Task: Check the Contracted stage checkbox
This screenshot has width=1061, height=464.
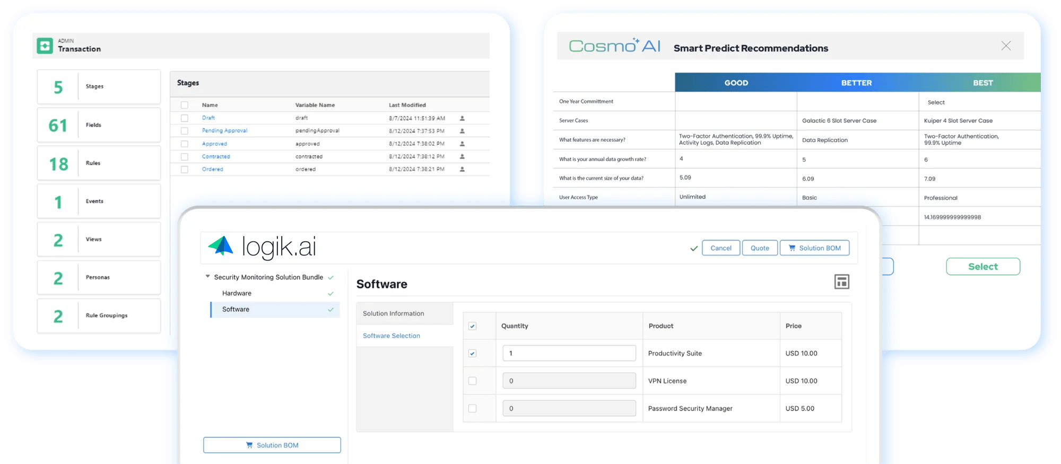Action: pos(185,156)
